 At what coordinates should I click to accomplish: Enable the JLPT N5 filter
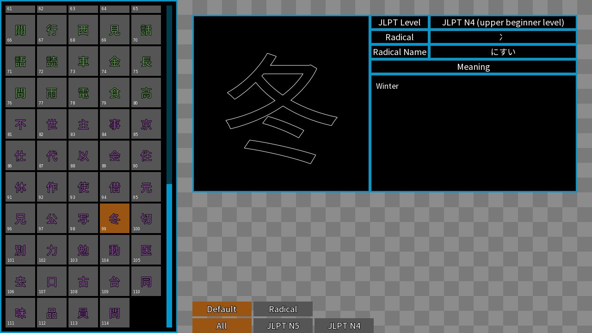[x=283, y=326]
